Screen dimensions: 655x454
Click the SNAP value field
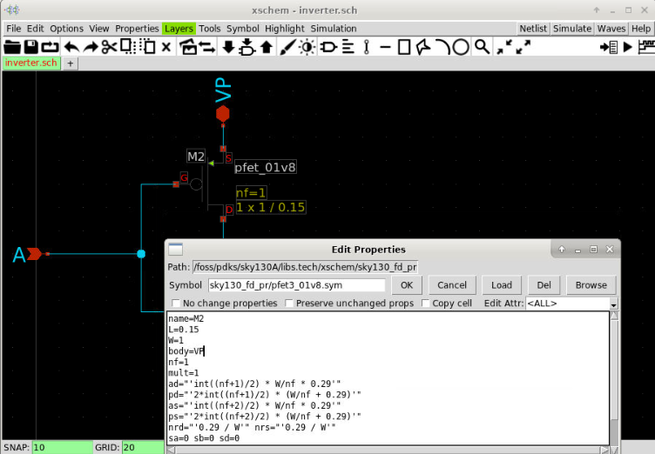tap(62, 447)
